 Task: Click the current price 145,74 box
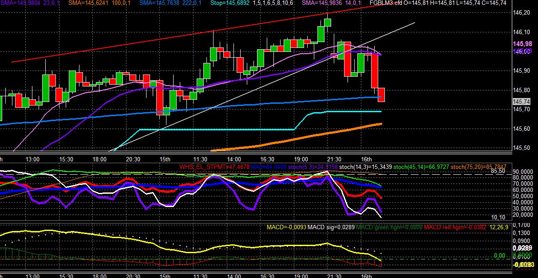click(x=522, y=102)
